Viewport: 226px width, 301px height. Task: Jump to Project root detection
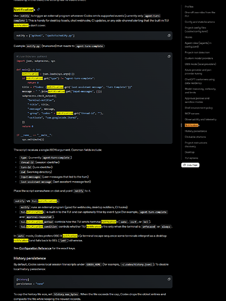pos(197,52)
